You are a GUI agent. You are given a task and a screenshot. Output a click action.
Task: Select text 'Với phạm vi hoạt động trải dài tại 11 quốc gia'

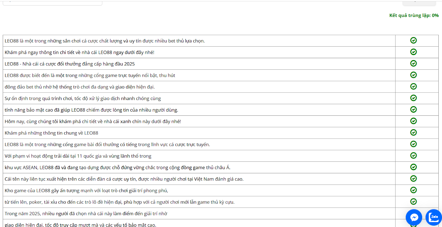pos(53,156)
